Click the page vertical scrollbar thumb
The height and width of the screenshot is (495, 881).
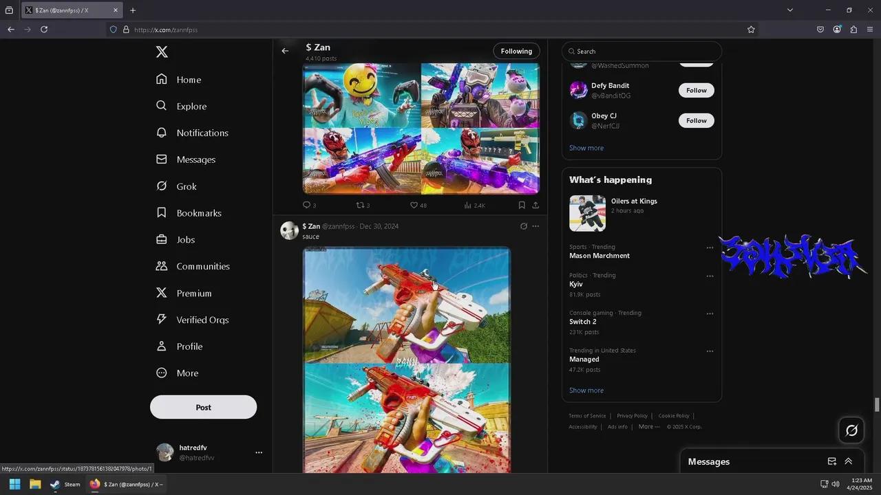pyautogui.click(x=877, y=404)
